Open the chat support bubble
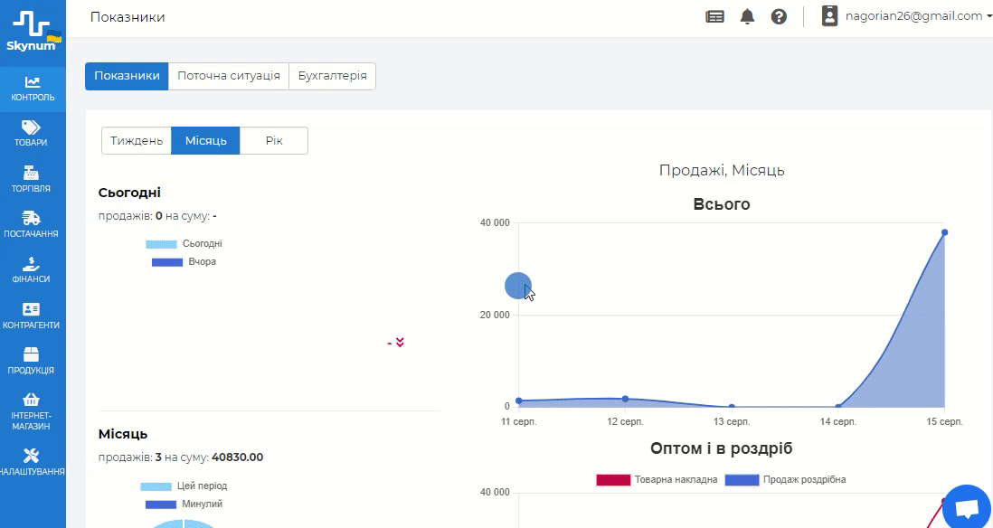 click(968, 508)
